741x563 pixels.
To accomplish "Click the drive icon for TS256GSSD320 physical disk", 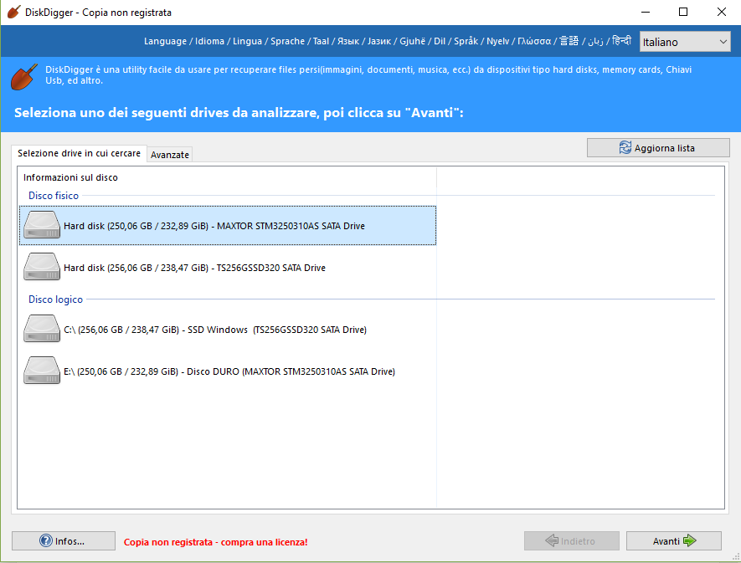I will point(42,266).
